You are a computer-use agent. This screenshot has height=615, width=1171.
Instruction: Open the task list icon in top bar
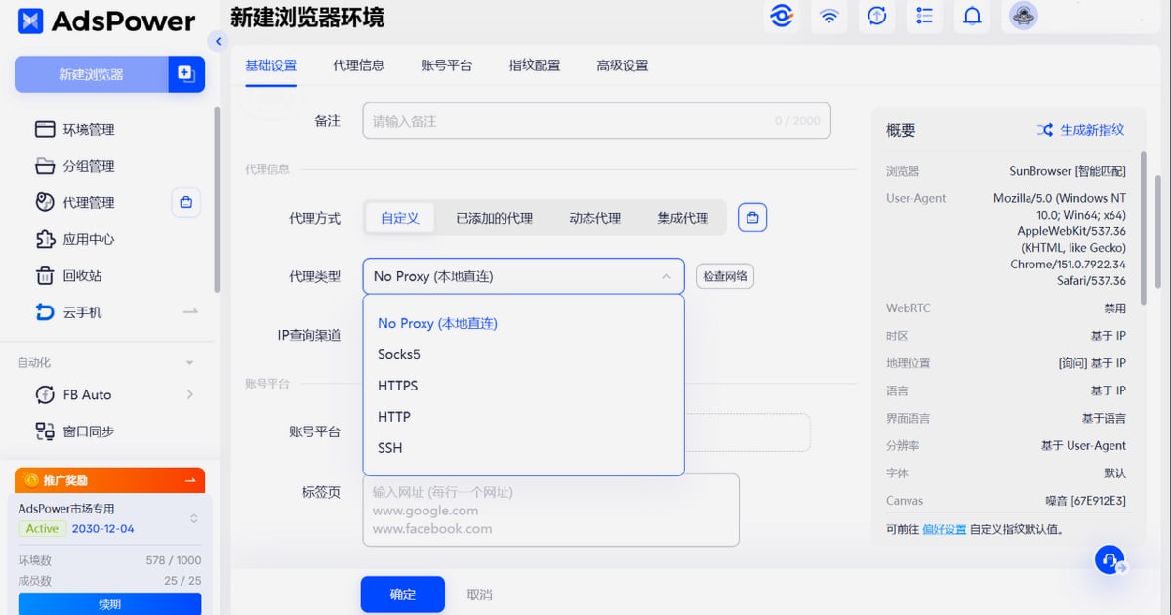(x=924, y=16)
